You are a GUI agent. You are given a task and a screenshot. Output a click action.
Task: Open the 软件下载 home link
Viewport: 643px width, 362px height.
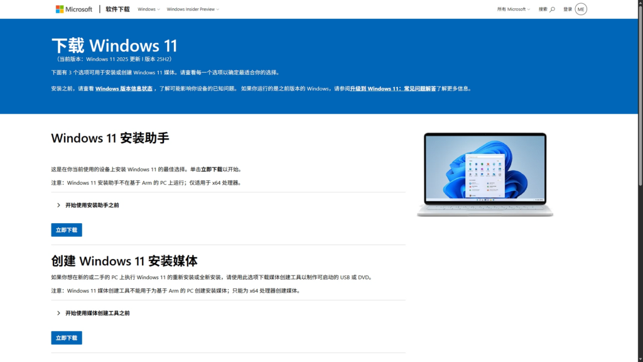click(x=117, y=9)
